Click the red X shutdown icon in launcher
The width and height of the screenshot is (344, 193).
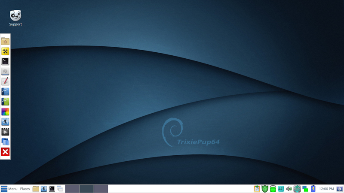tap(6, 152)
